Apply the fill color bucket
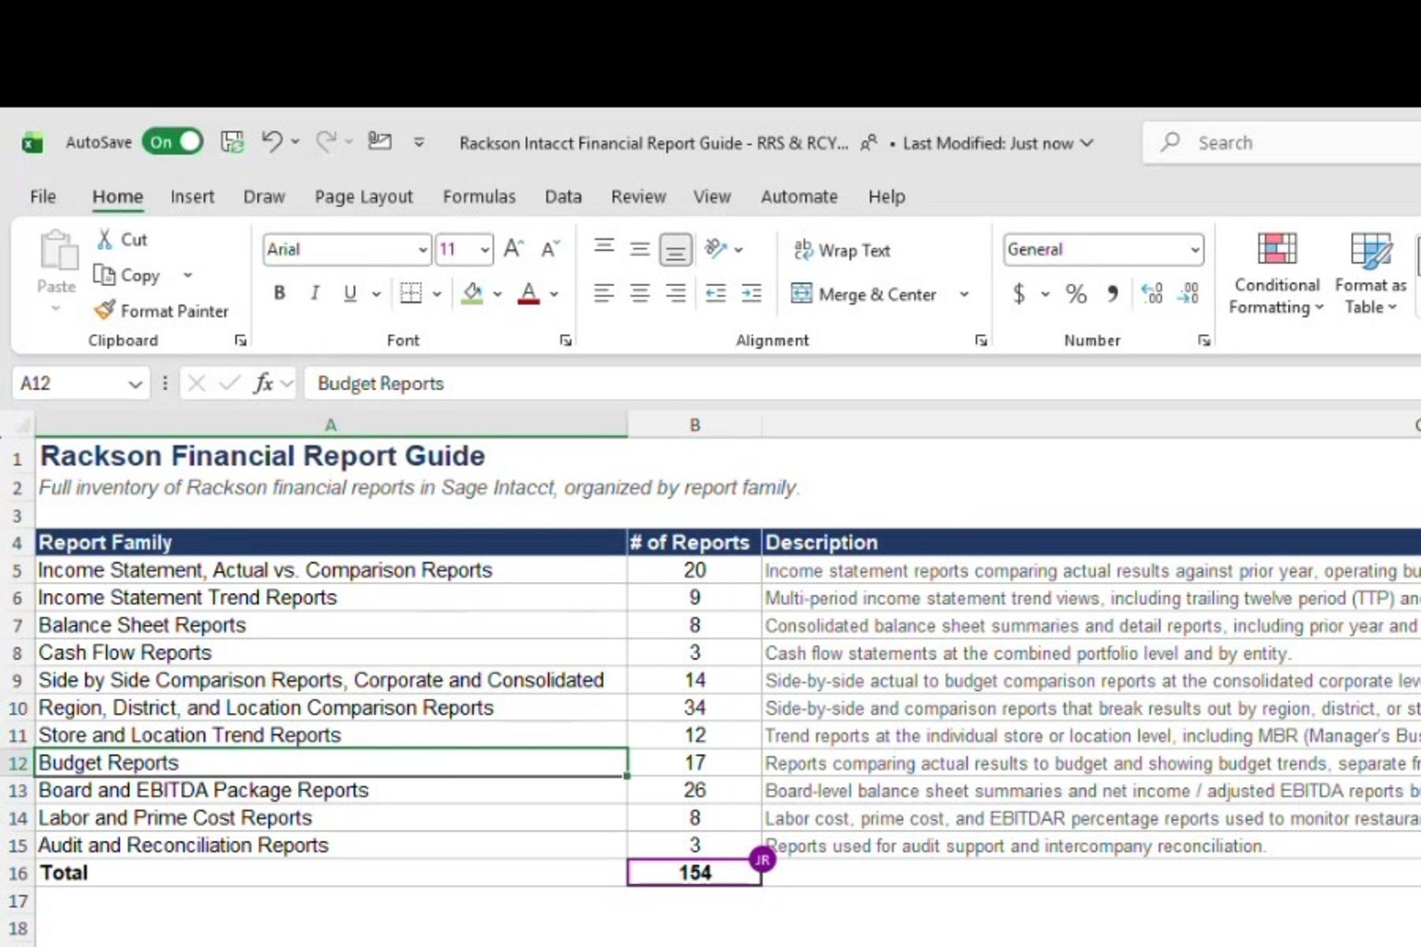This screenshot has width=1421, height=947. 472,293
